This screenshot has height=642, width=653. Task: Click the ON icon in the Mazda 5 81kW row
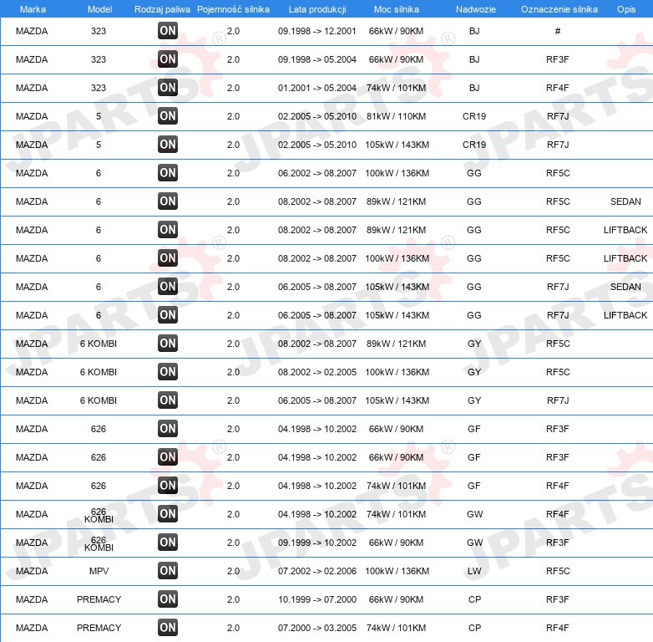point(168,116)
